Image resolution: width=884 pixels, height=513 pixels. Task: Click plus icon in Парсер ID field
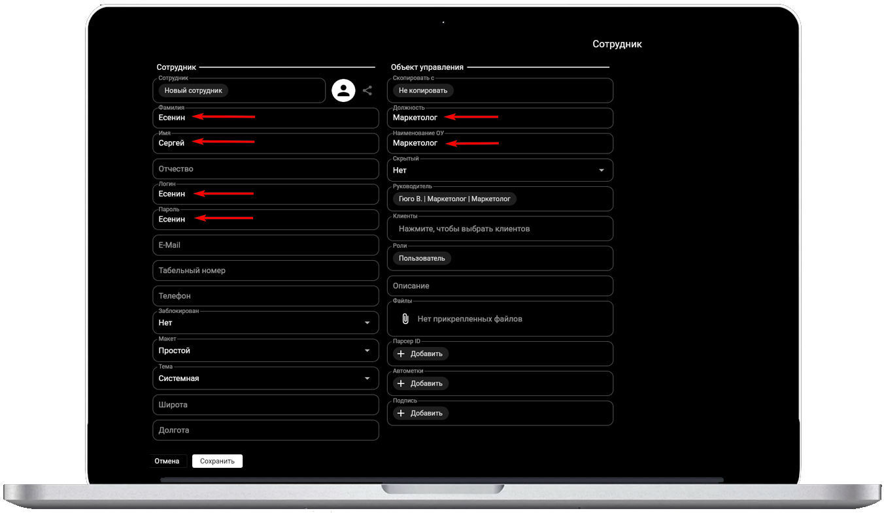click(x=401, y=354)
